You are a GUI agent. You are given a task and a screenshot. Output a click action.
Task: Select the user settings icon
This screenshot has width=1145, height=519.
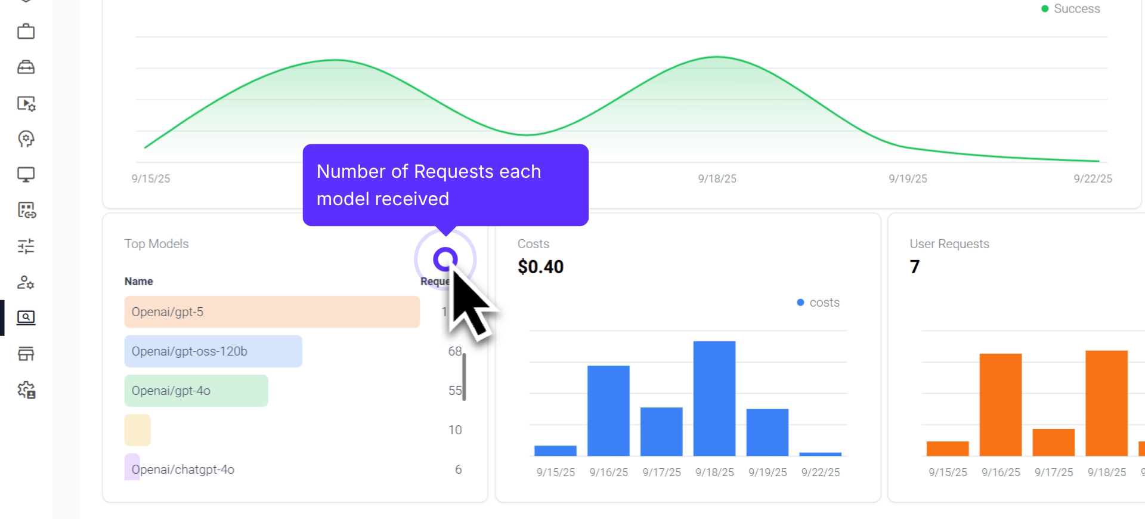click(26, 282)
